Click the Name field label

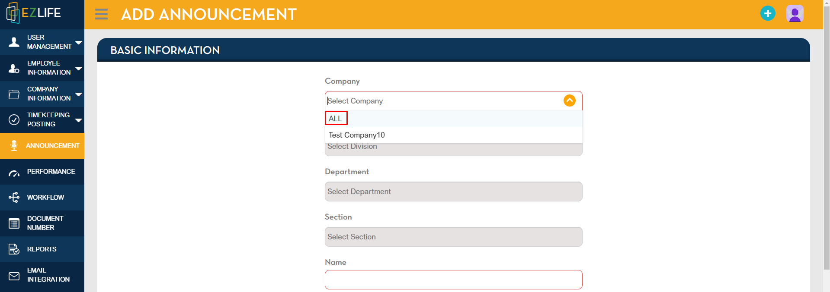336,262
